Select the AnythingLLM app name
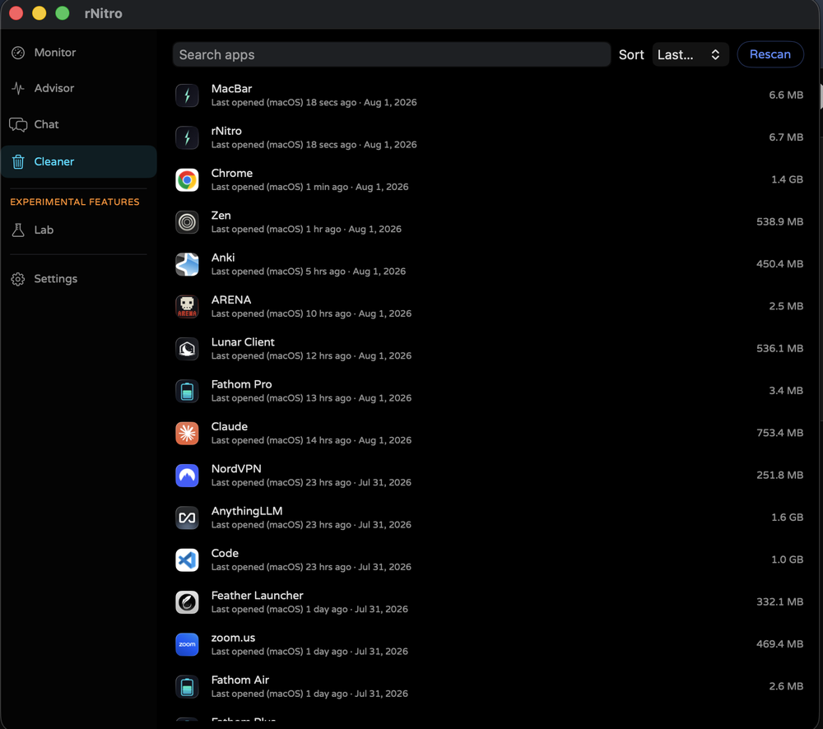Screen dimensions: 823x729 click(247, 511)
